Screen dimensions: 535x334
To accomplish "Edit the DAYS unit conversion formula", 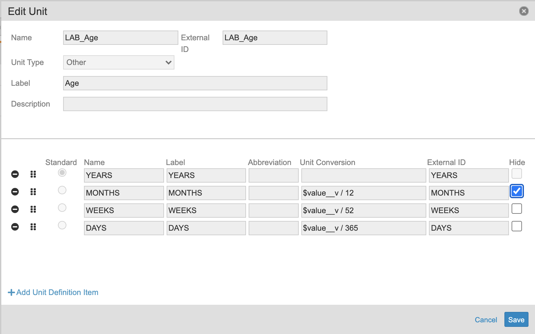I will click(x=363, y=228).
